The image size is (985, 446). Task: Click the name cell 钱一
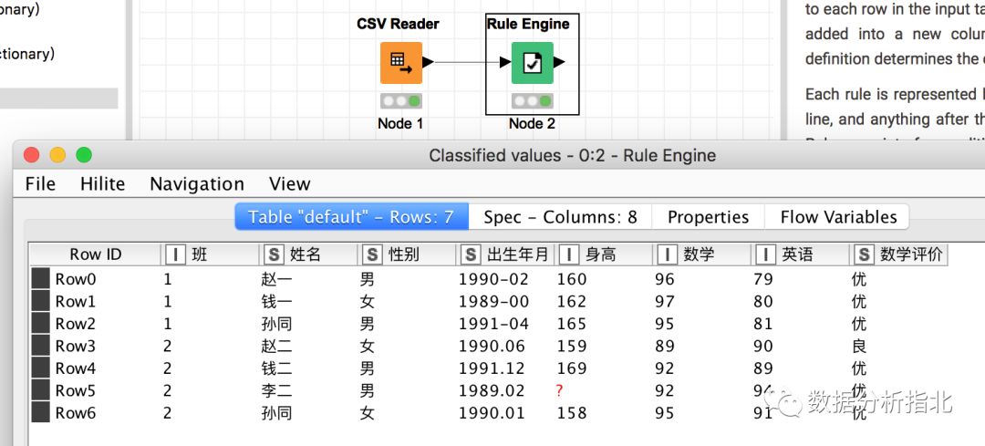coord(276,302)
